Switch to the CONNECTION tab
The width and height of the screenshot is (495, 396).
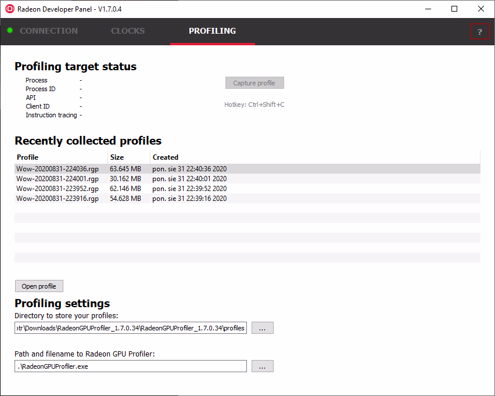point(48,31)
